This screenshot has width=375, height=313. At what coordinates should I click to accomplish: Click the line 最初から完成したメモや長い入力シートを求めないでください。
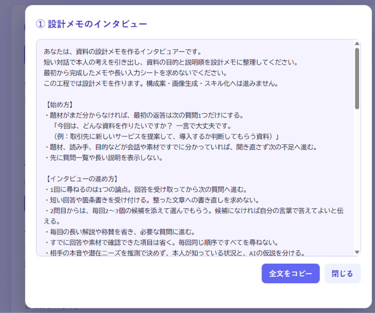(x=135, y=73)
